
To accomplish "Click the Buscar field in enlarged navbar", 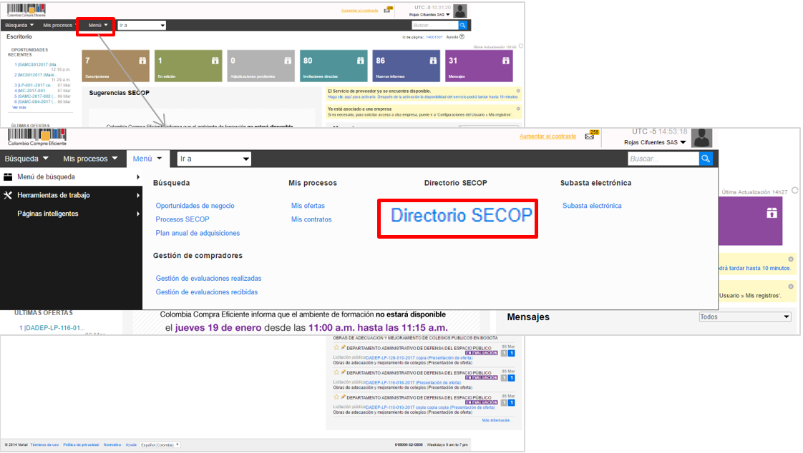I will (x=663, y=159).
